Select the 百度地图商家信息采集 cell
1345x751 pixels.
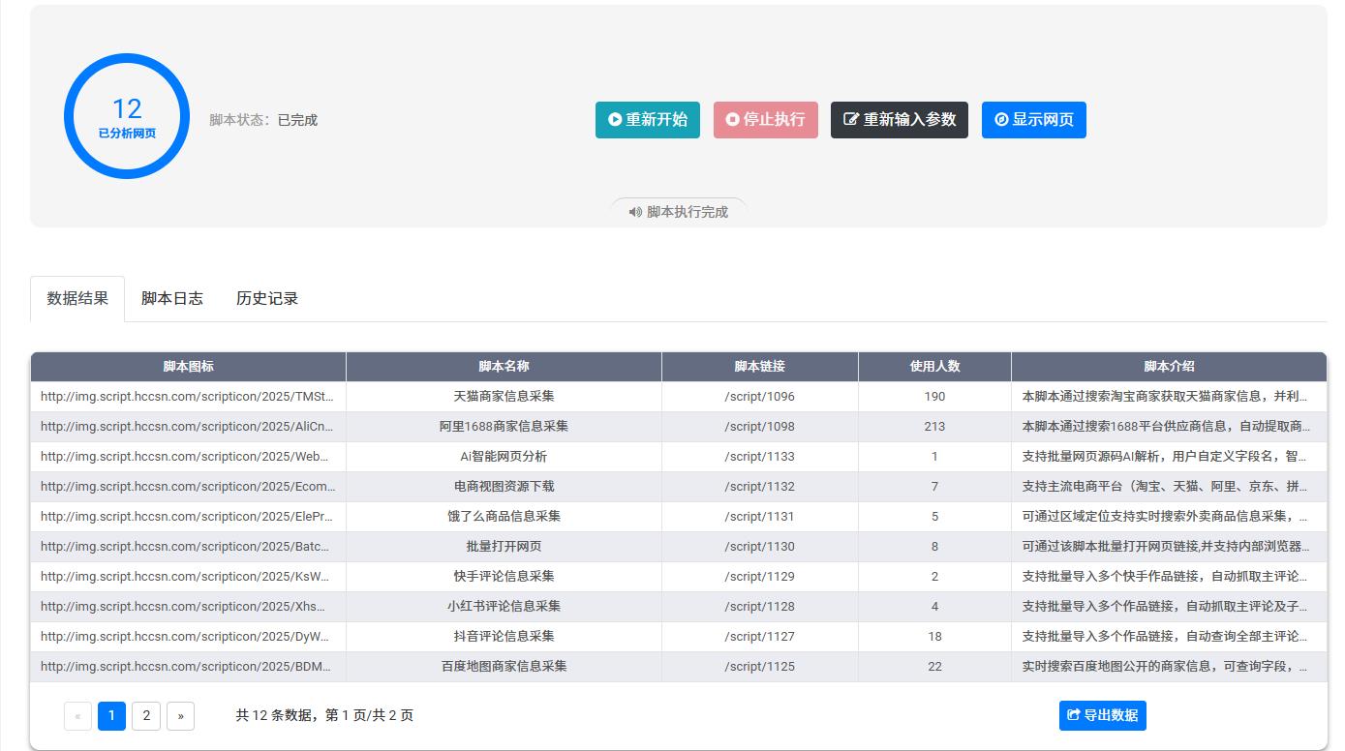[504, 667]
